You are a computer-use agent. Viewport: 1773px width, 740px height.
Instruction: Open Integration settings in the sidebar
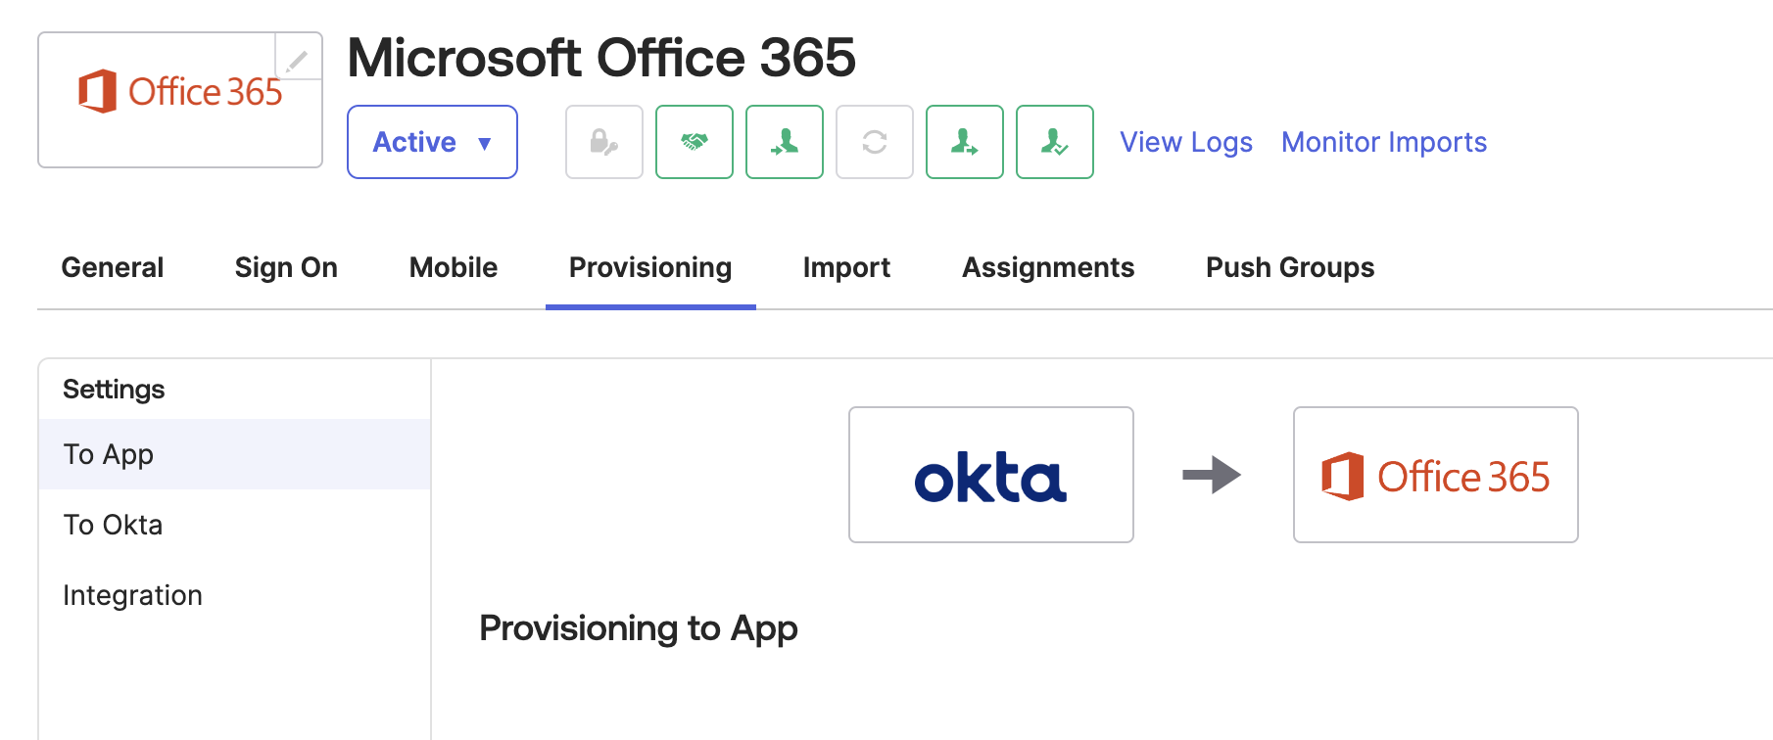(x=132, y=595)
